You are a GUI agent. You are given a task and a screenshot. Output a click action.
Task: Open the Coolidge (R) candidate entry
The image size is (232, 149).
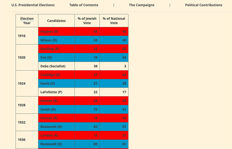point(50,75)
